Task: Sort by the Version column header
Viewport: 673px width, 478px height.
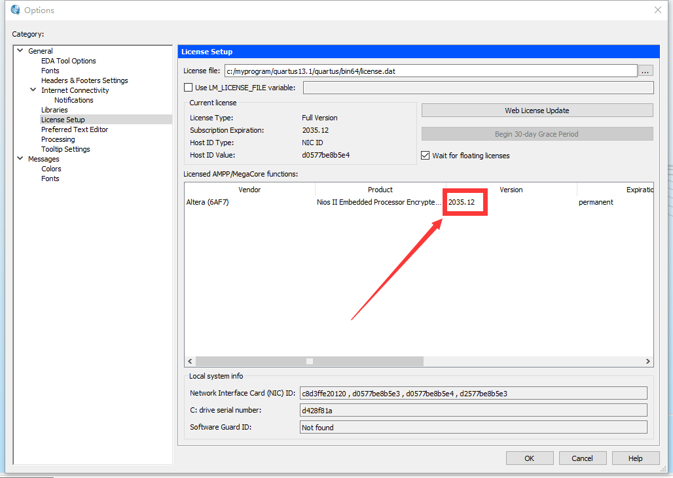Action: [x=511, y=190]
